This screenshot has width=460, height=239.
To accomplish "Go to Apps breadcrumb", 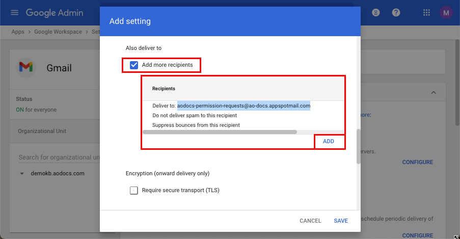I will click(18, 32).
